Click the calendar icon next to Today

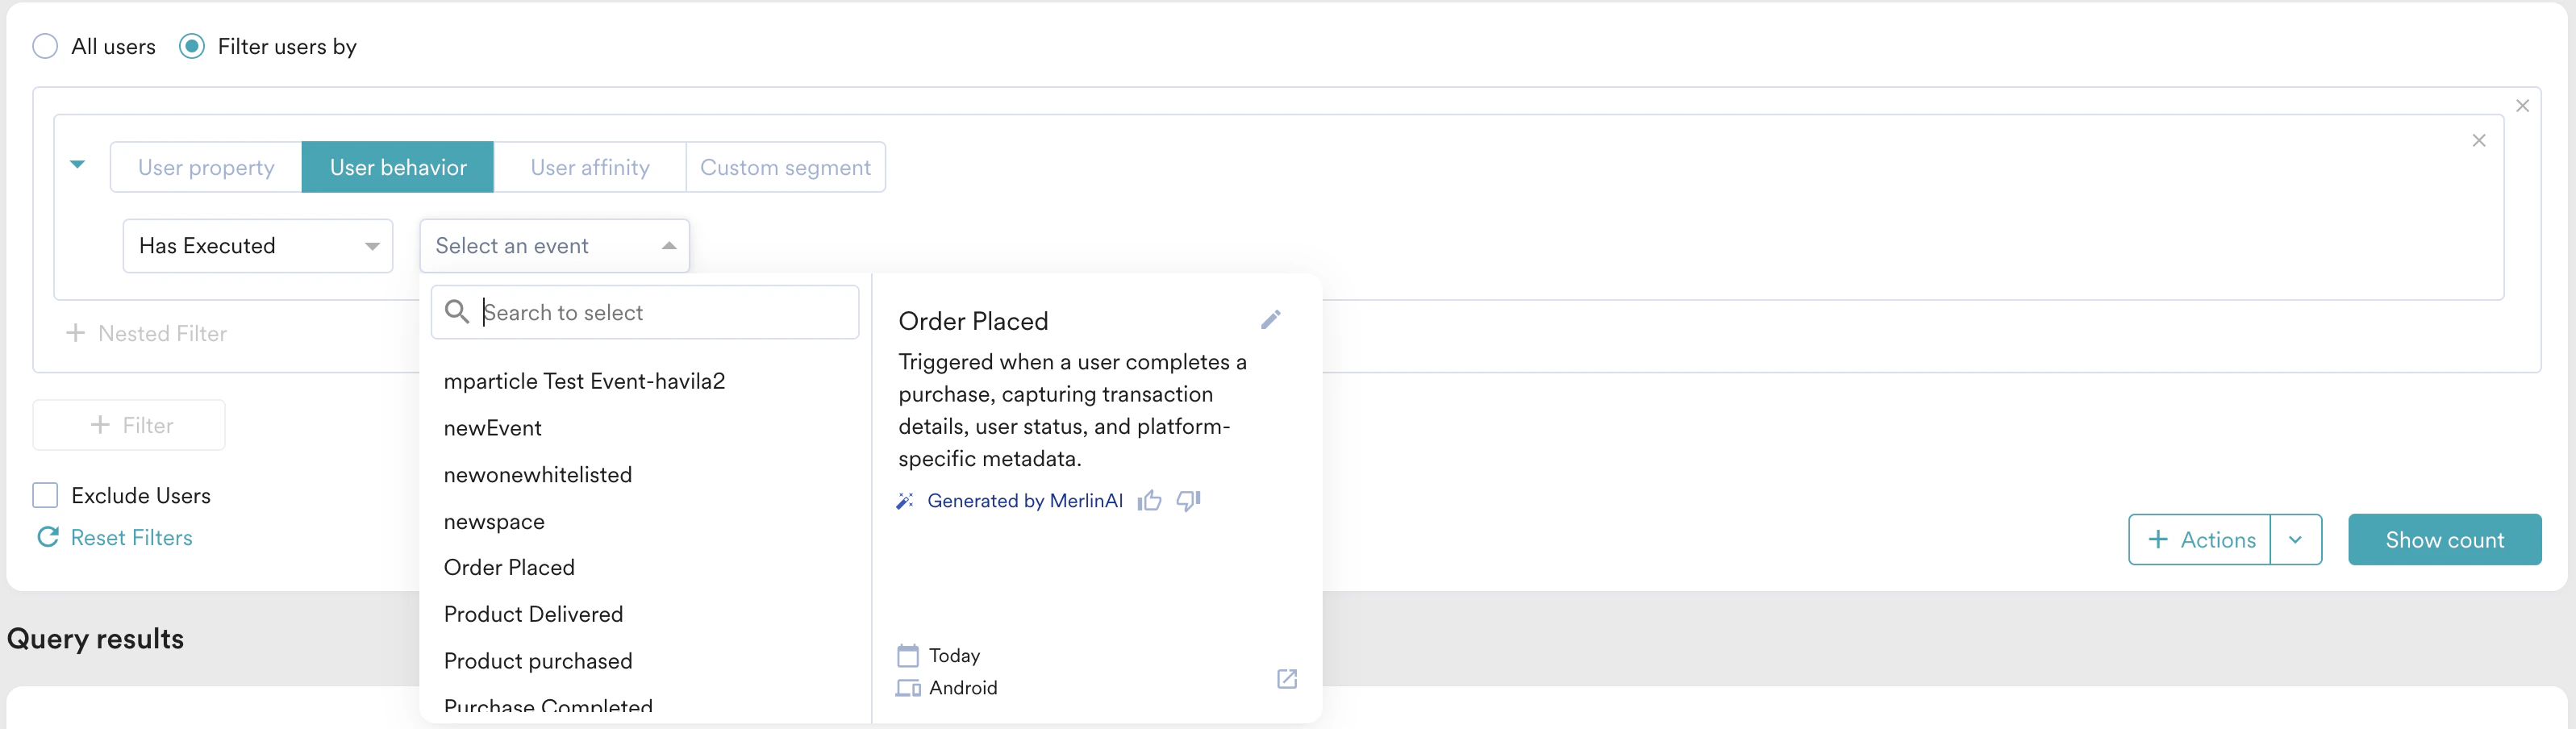pos(907,655)
